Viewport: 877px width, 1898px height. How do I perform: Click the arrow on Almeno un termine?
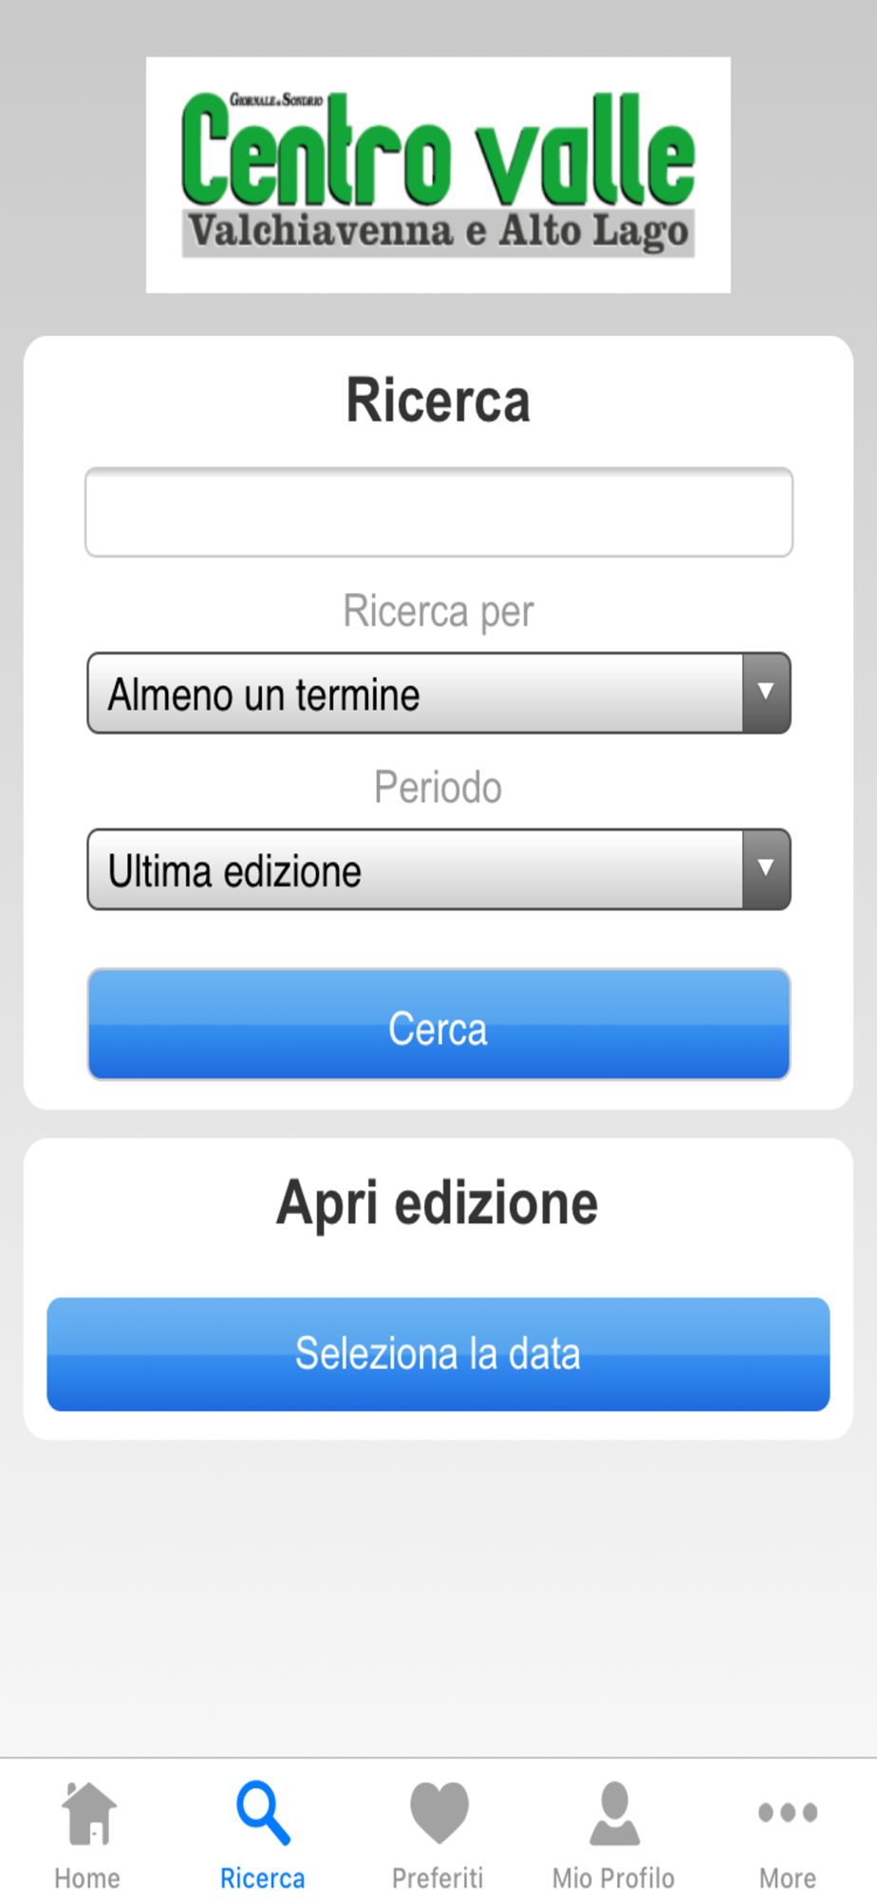766,693
